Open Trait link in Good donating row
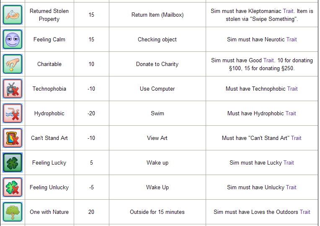 tap(268, 60)
